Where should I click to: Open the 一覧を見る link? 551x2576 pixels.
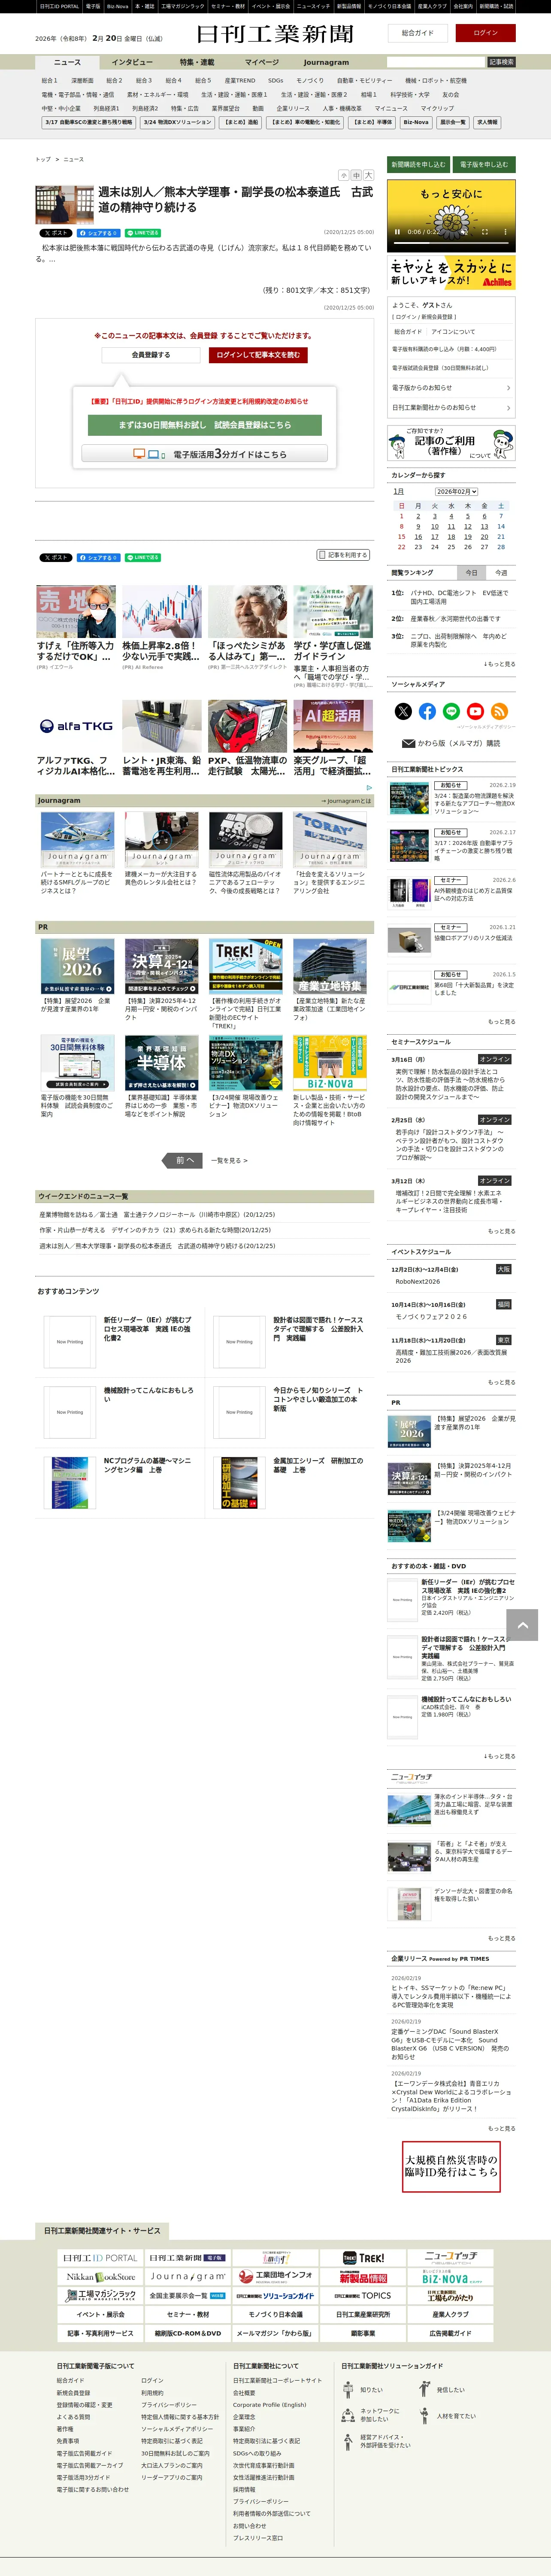(x=229, y=1161)
